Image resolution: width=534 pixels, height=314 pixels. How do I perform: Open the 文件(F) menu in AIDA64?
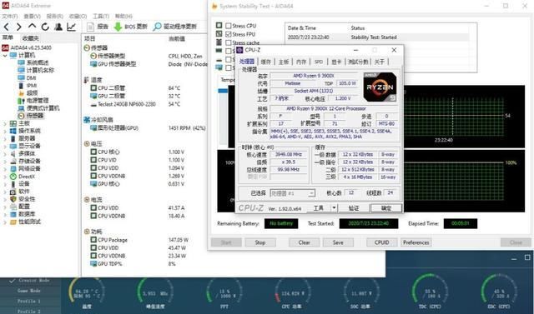[10, 16]
